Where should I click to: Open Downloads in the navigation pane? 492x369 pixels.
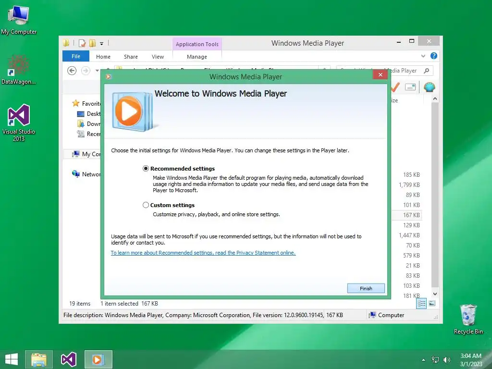89,123
